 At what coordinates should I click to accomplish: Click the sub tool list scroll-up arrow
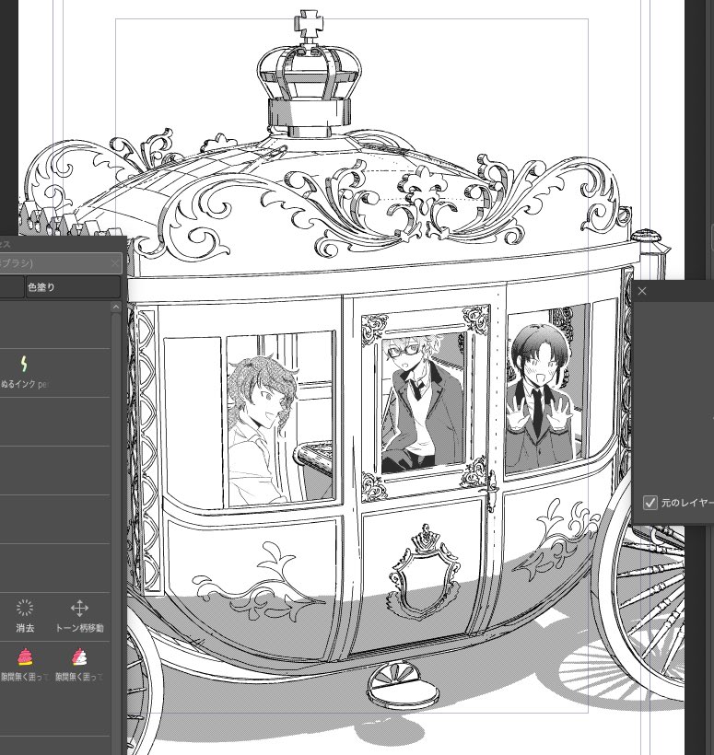116,308
